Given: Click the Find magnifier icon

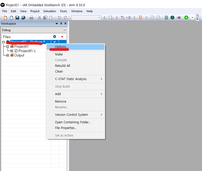Looking at the screenshot, I should (x=111, y=17).
